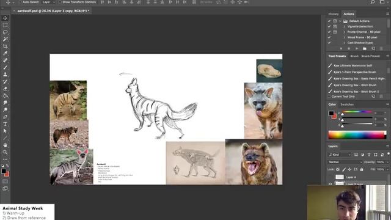Select the Type tool

pyautogui.click(x=5, y=123)
